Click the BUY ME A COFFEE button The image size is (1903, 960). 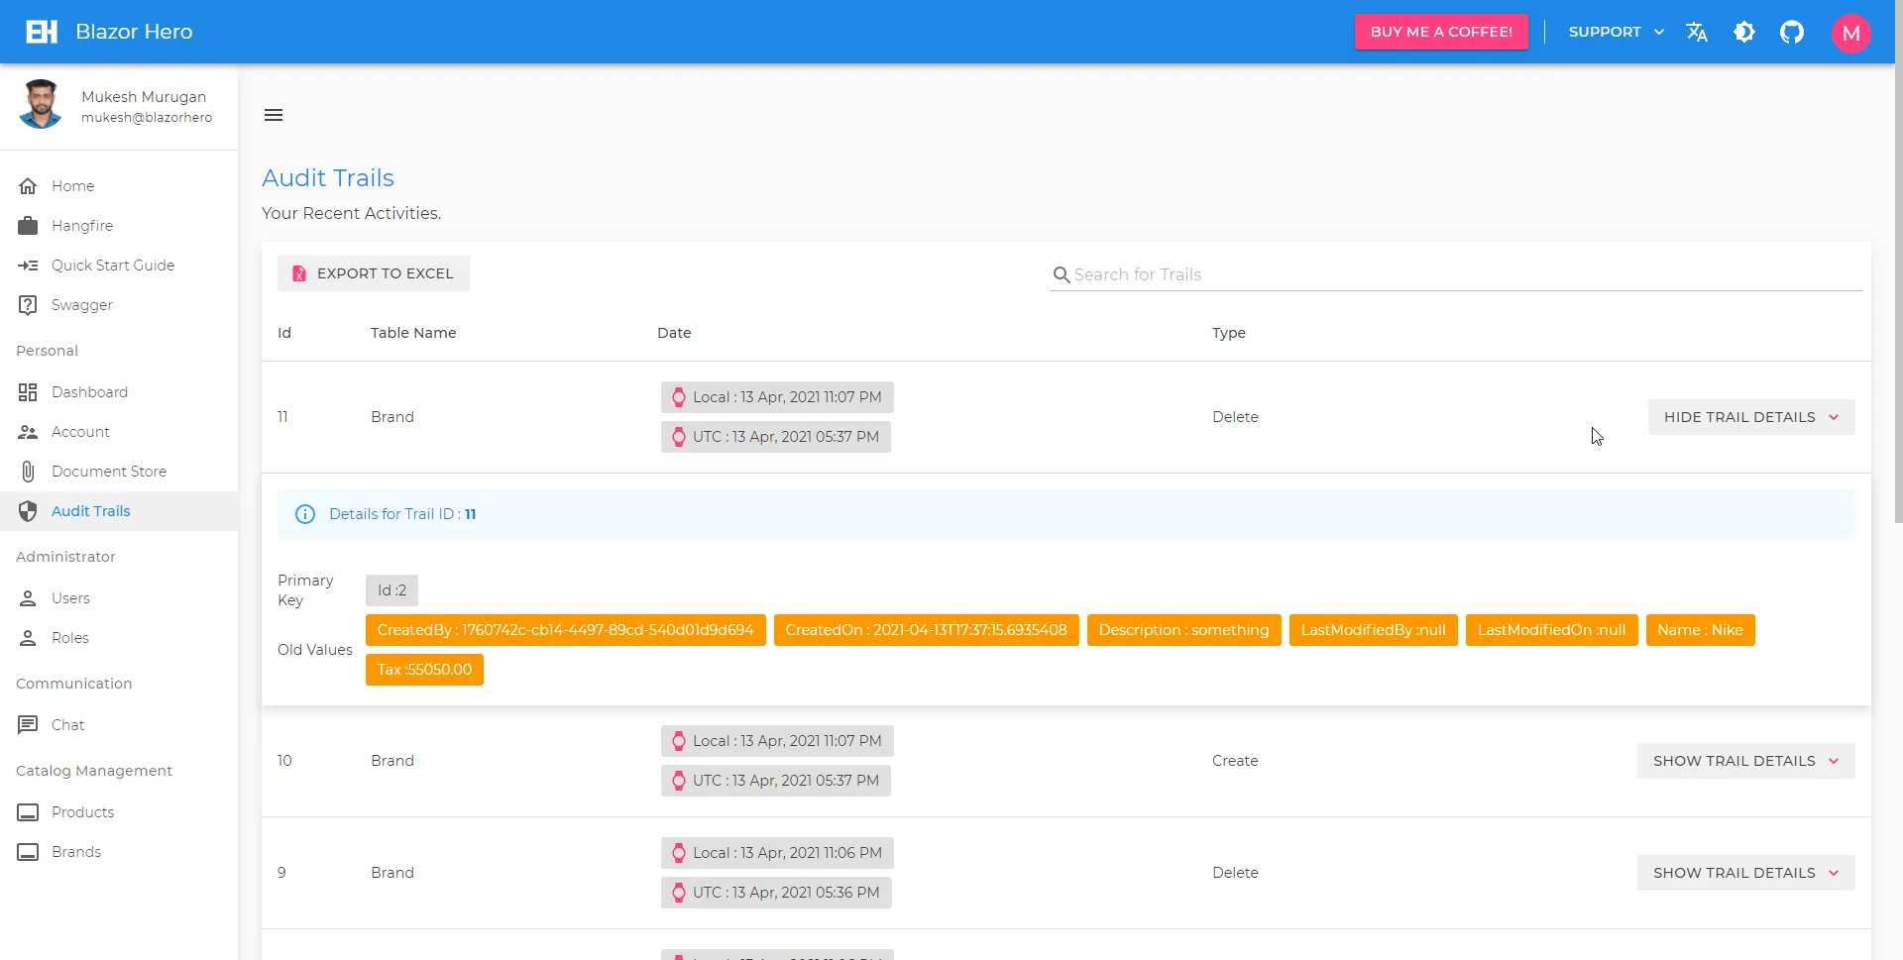click(x=1442, y=32)
